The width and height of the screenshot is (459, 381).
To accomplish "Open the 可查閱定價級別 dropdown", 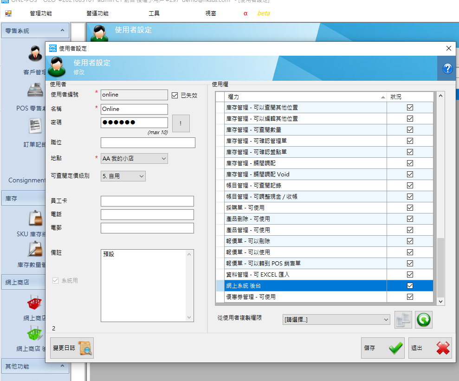I will click(x=123, y=176).
